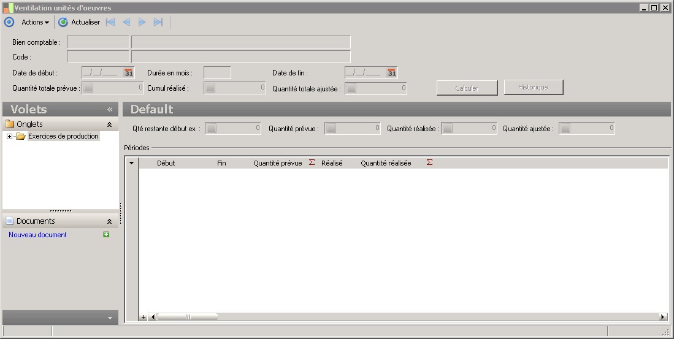Click the horizontal splitter grip above Documents

click(61, 211)
